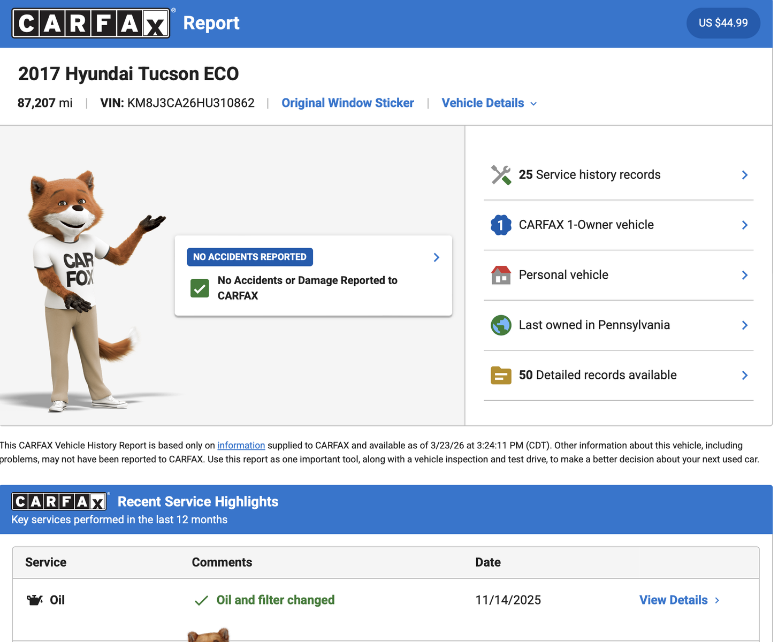Click the green check beside Oil and filter changed
Image resolution: width=778 pixels, height=642 pixels.
tap(201, 601)
